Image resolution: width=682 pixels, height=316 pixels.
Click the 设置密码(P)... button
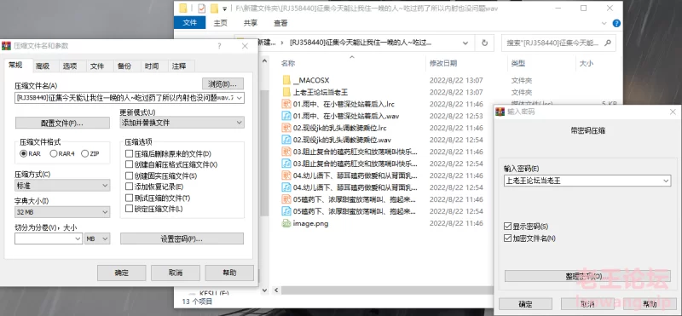click(x=182, y=238)
